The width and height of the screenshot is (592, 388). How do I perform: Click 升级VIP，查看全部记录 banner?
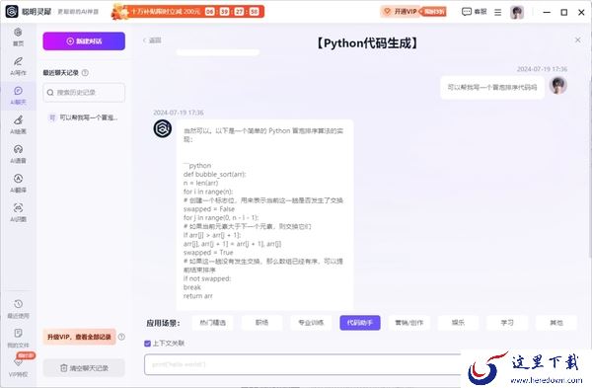click(79, 337)
